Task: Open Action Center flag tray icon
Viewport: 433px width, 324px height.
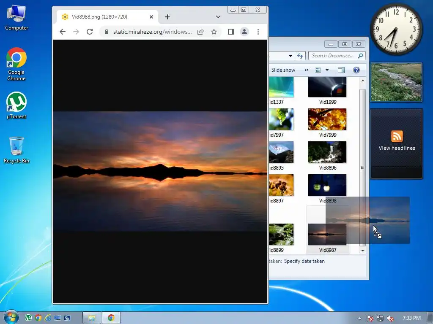Action: coord(370,318)
